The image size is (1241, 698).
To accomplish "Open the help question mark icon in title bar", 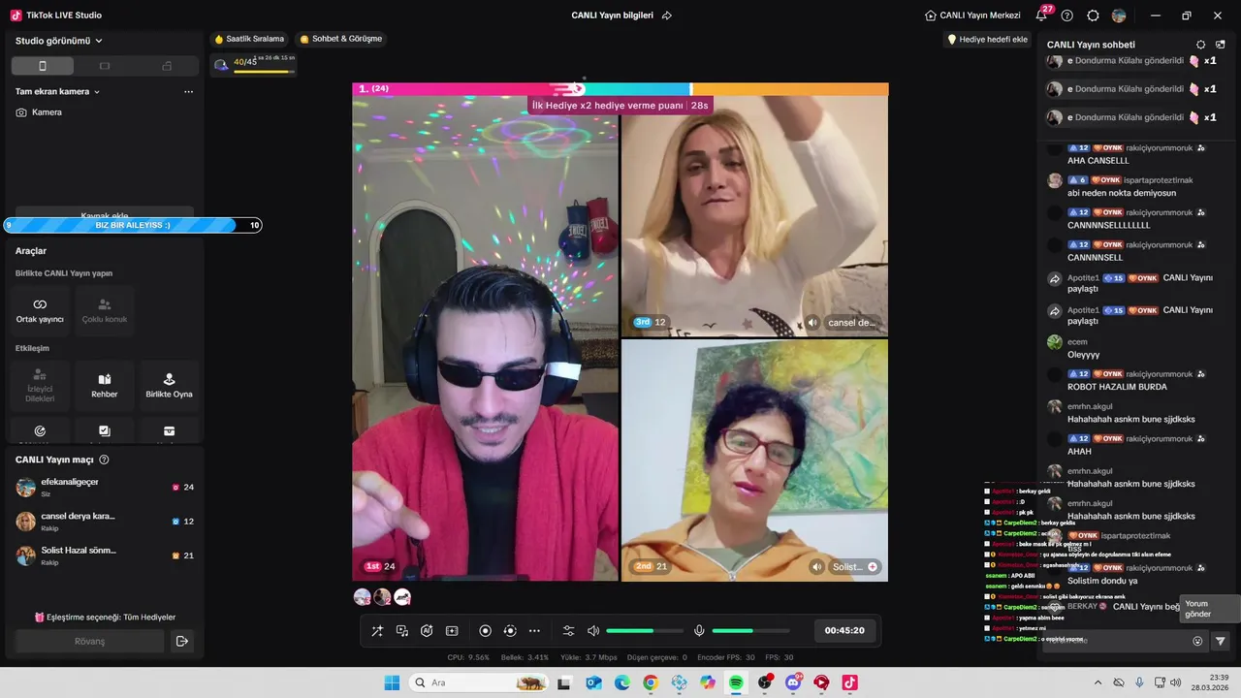I will tap(1067, 16).
